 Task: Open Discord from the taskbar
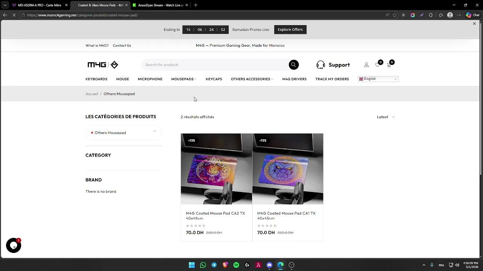269,265
